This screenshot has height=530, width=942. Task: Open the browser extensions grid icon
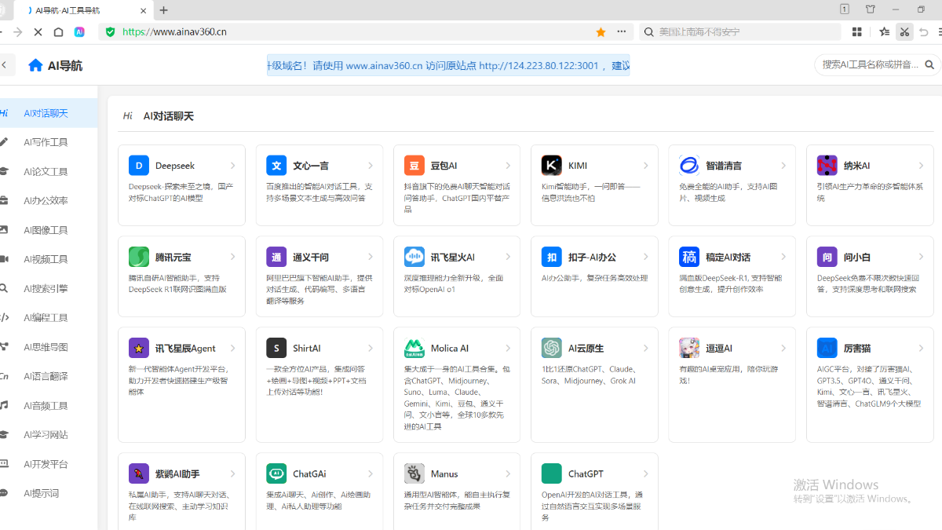point(857,32)
